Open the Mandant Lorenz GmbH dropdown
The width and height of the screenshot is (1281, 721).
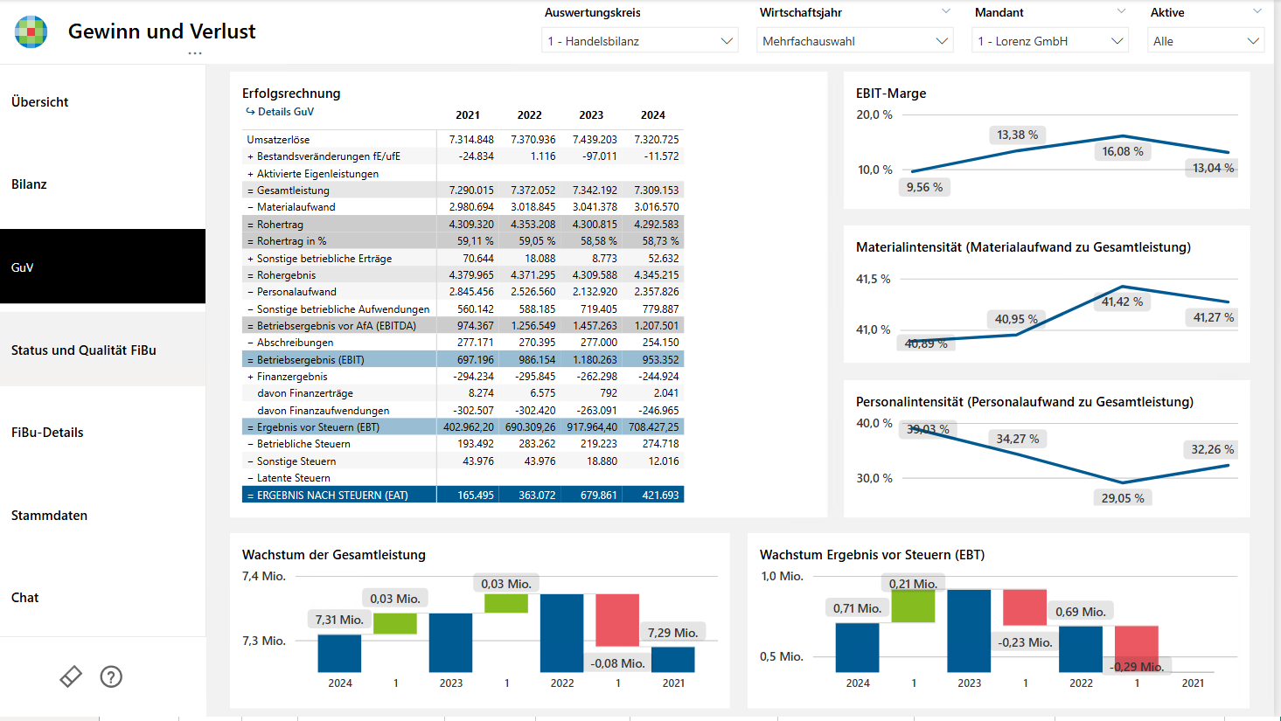pos(1050,41)
